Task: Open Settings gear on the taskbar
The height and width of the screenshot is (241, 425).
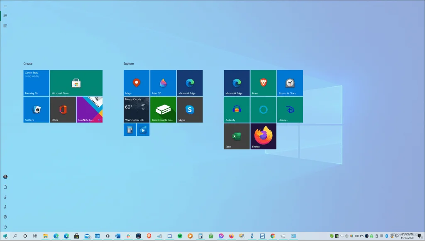Action: (107, 236)
